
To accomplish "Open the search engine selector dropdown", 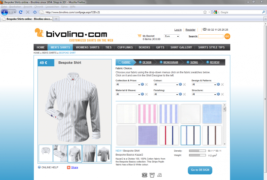I will coord(216,12).
